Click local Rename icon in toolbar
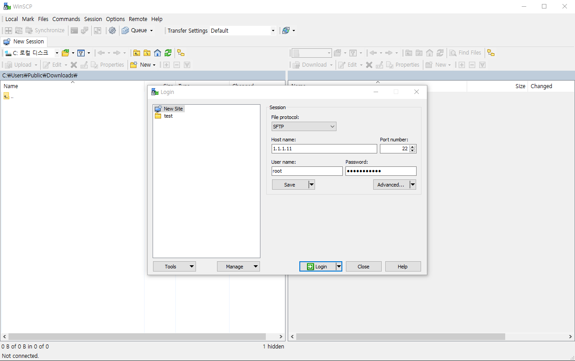 click(84, 65)
